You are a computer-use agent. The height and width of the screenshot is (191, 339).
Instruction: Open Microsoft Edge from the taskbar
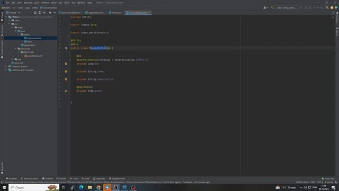[x=81, y=187]
